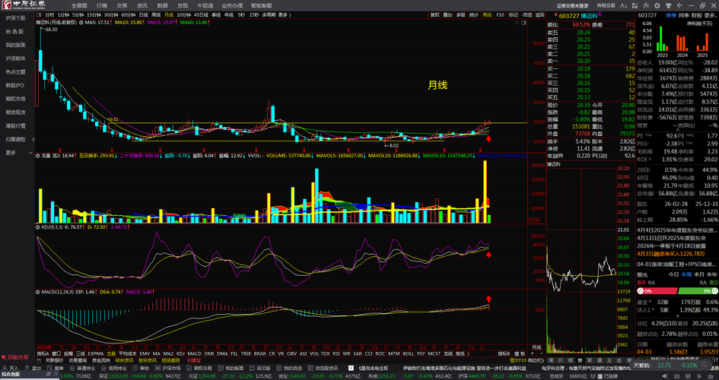This screenshot has height=380, width=719.
Task: Click the red 0% bullish sentiment bar
Action: click(x=657, y=291)
